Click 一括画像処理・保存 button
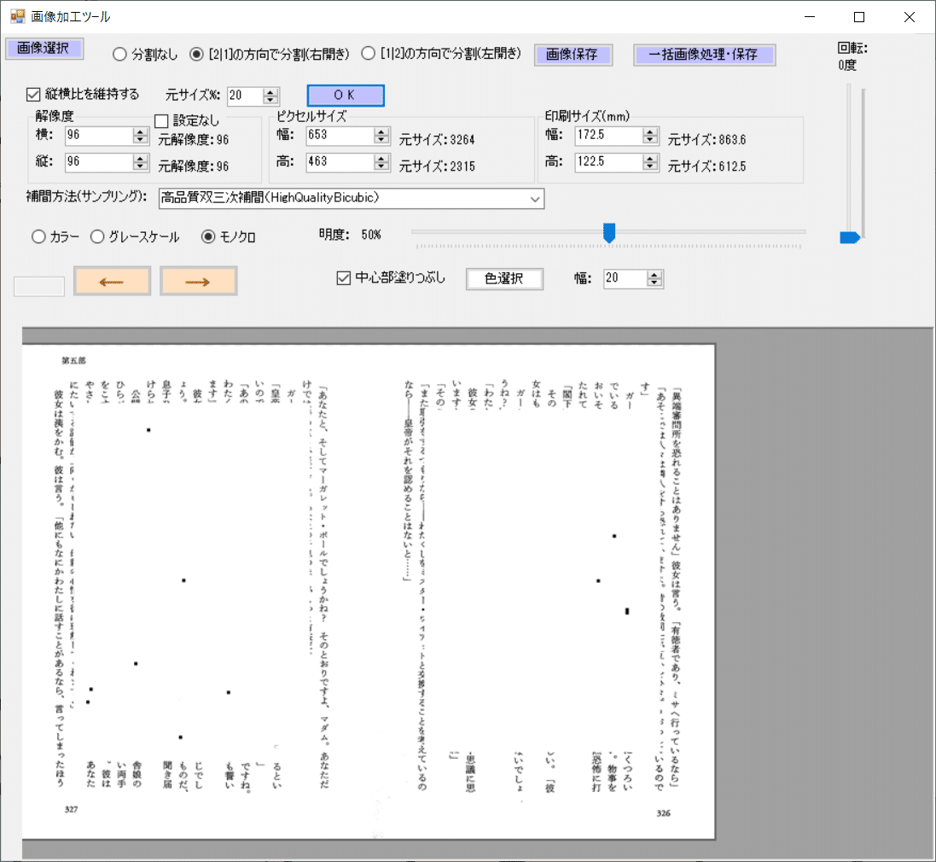Image resolution: width=936 pixels, height=862 pixels. click(704, 55)
